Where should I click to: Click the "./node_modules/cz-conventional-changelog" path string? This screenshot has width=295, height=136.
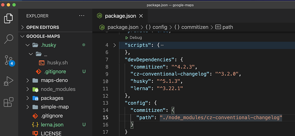[x=221, y=117]
